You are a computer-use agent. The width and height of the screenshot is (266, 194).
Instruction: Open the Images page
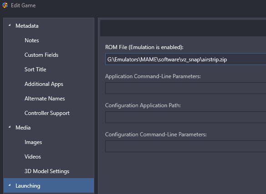tap(33, 142)
